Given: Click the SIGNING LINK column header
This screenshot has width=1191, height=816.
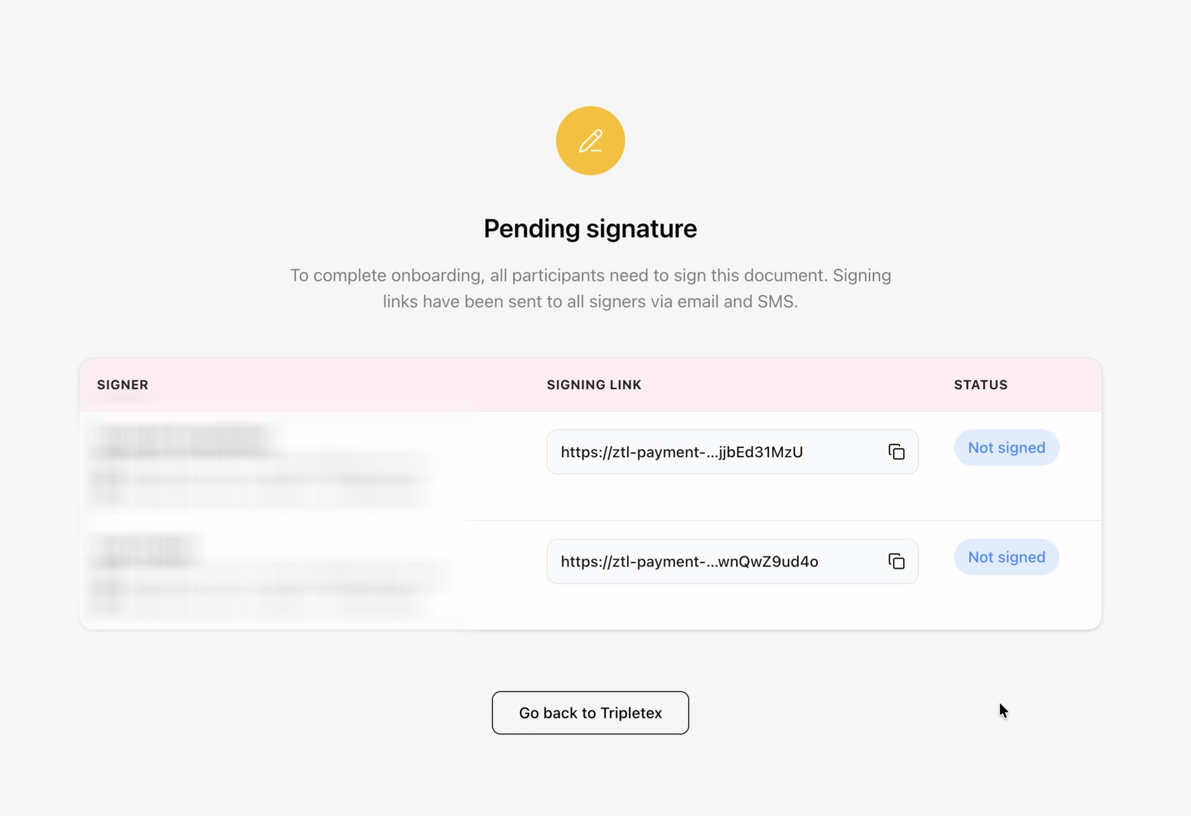Looking at the screenshot, I should point(594,384).
